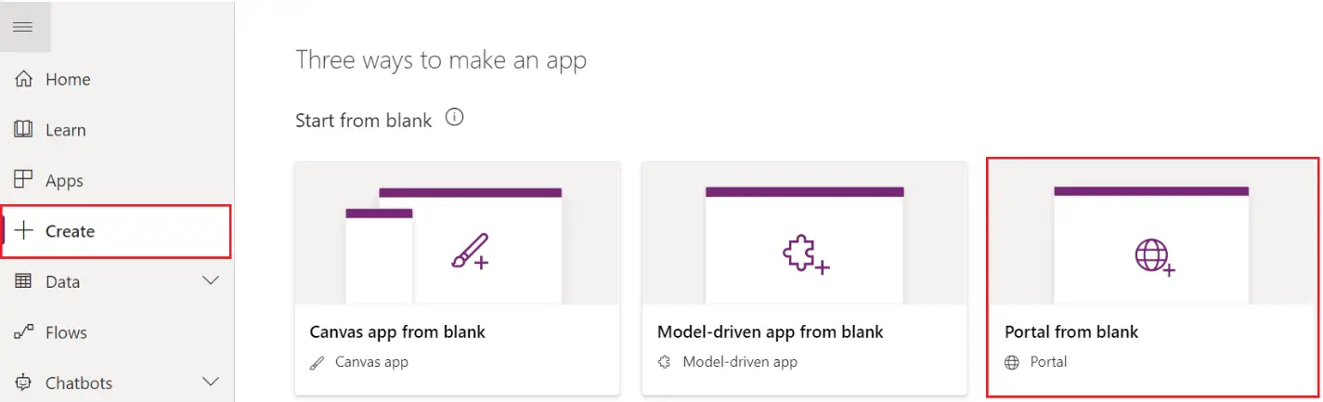Click info icon beside Start from blank

point(454,119)
